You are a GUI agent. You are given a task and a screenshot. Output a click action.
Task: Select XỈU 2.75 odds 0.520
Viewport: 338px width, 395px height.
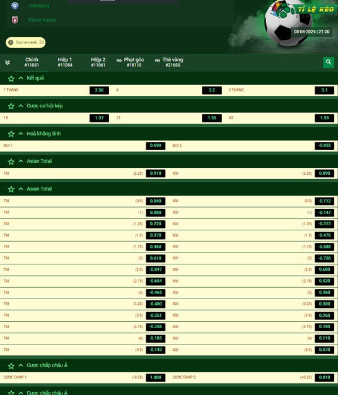[324, 281]
